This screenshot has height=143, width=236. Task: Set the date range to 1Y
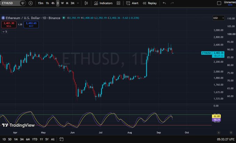pos(41,139)
